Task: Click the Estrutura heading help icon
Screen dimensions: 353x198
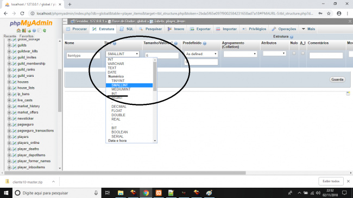Action: [292, 37]
